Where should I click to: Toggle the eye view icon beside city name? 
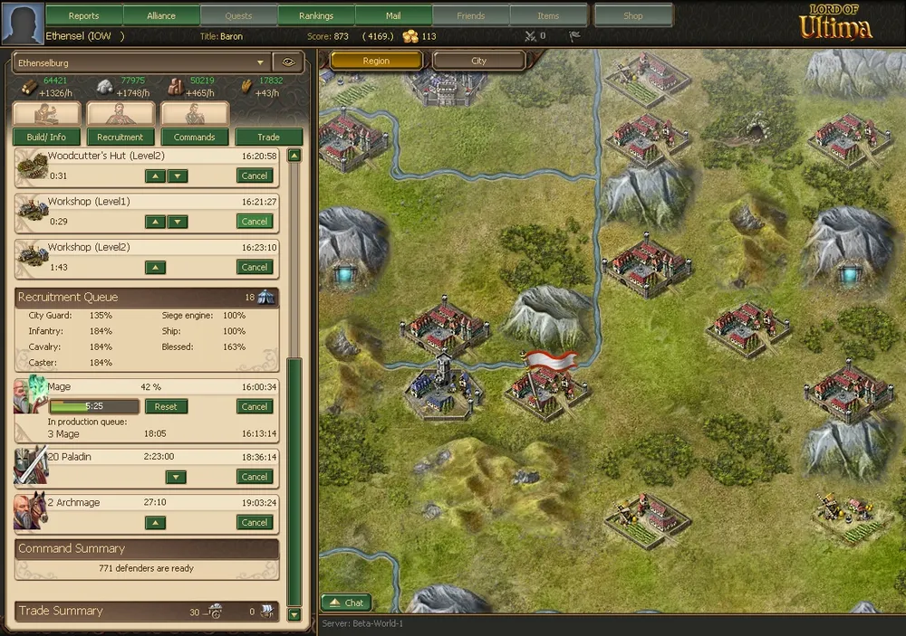(288, 62)
